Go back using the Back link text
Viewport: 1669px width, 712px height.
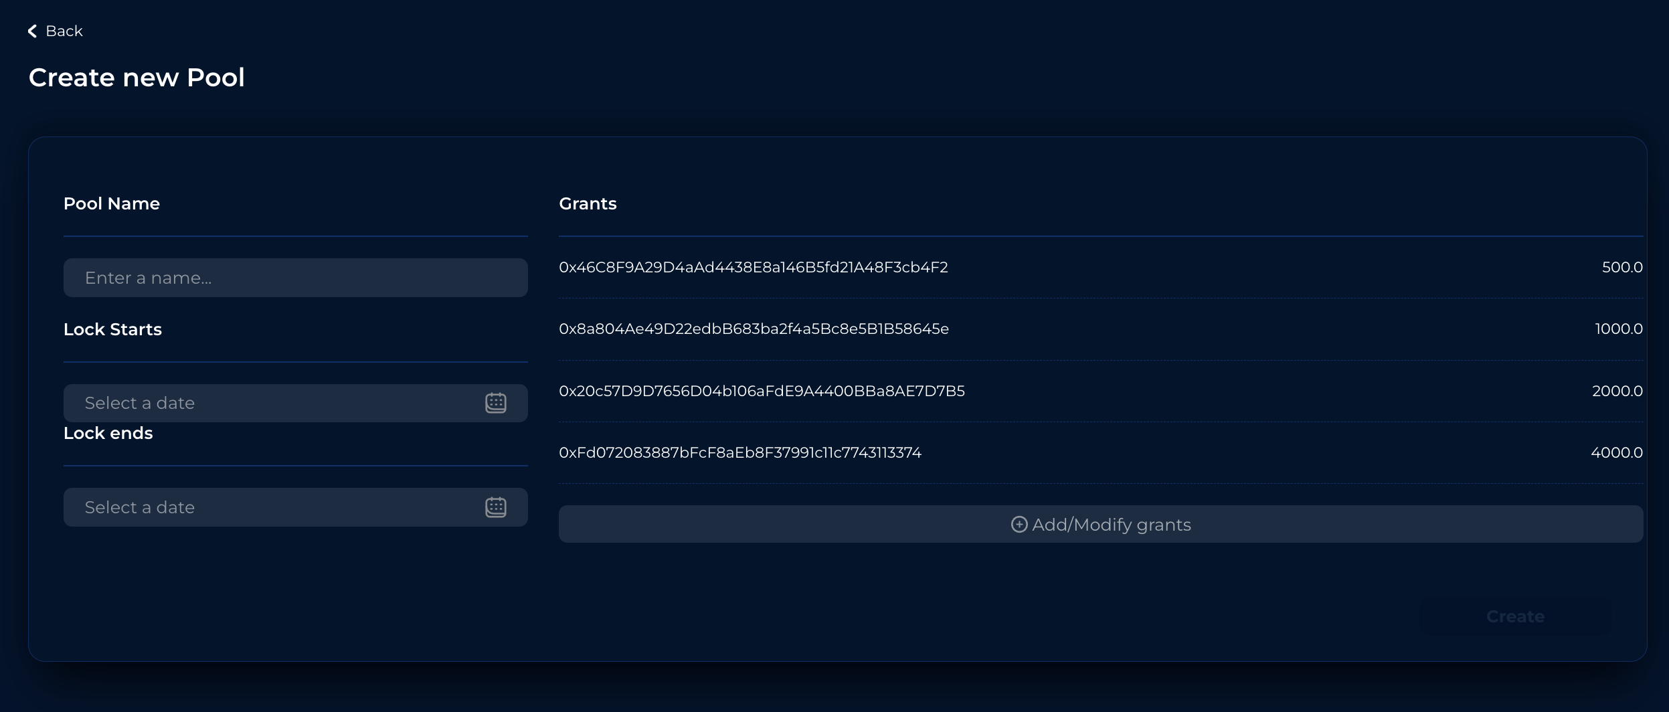(x=64, y=31)
